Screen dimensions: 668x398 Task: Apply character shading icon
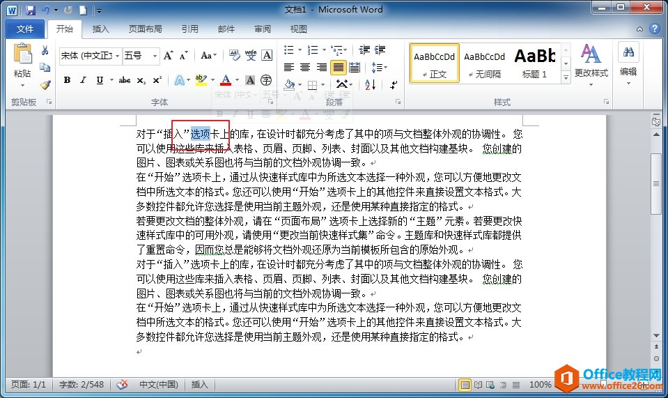tap(251, 80)
